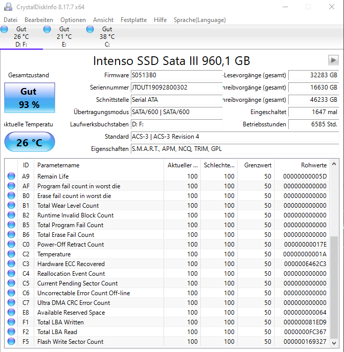The height and width of the screenshot is (352, 344).
Task: Select the C: disk tab at 38 °C
Action: pos(107,37)
